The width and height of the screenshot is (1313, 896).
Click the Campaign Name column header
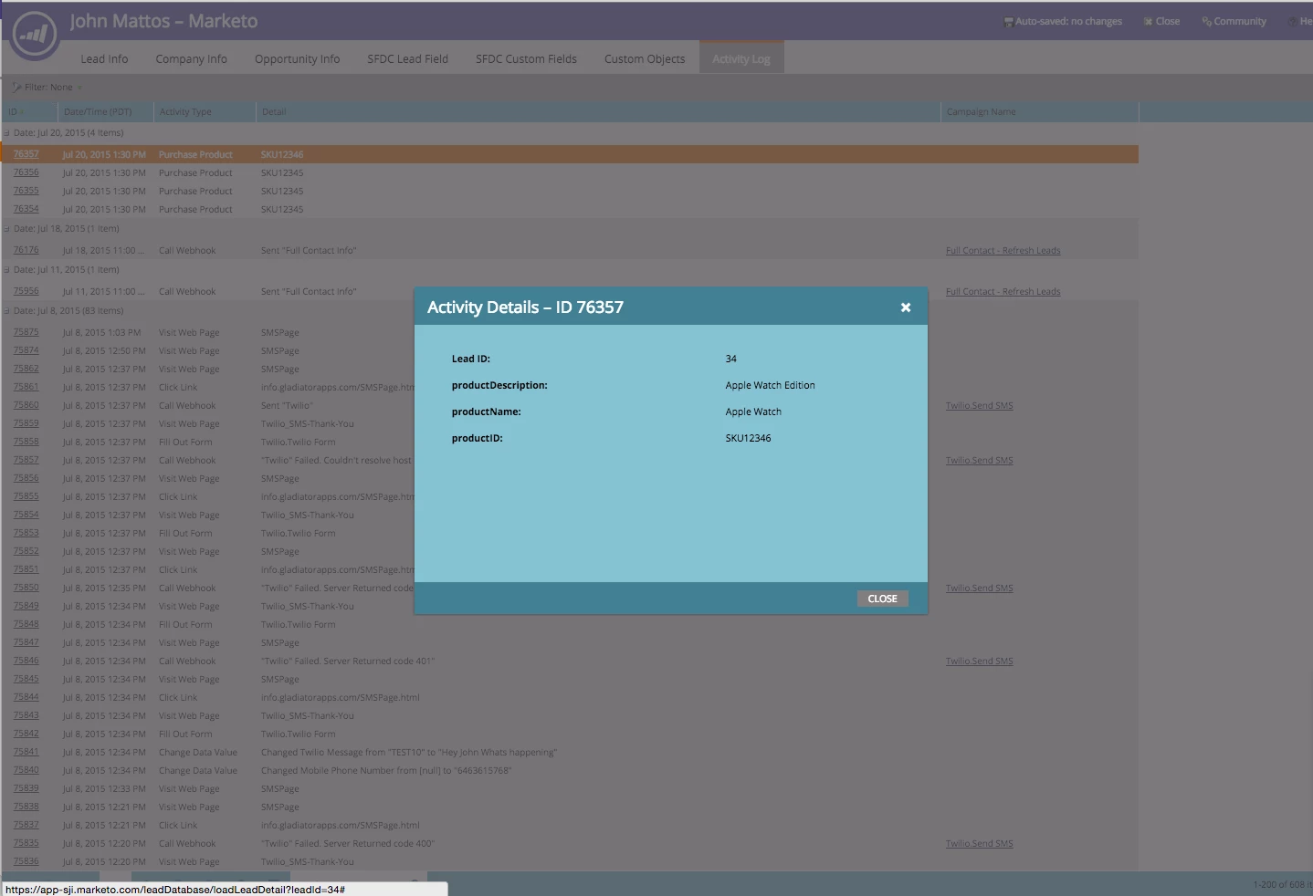(1039, 112)
